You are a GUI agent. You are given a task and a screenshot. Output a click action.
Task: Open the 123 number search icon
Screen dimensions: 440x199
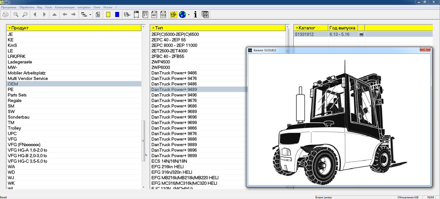tap(163, 15)
